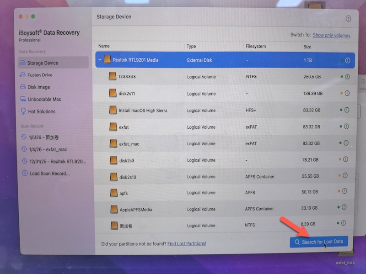Show info for the exfat_mac volume

[345, 143]
